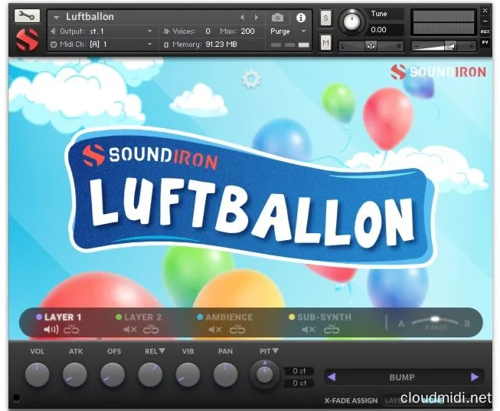Expand the Output st. 1 dropdown
This screenshot has width=500, height=411.
point(100,31)
